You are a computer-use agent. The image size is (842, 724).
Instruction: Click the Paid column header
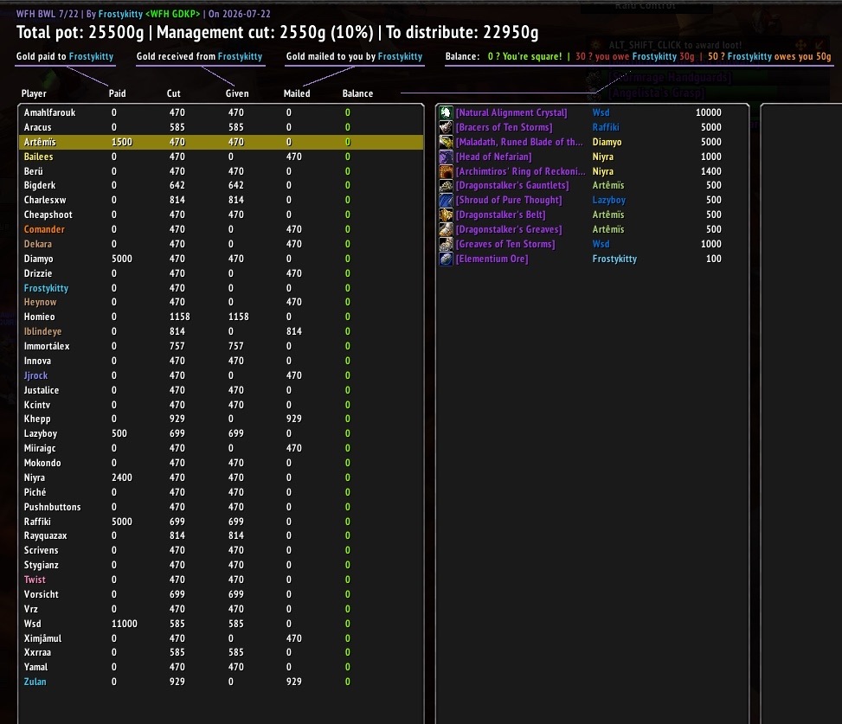coord(117,93)
